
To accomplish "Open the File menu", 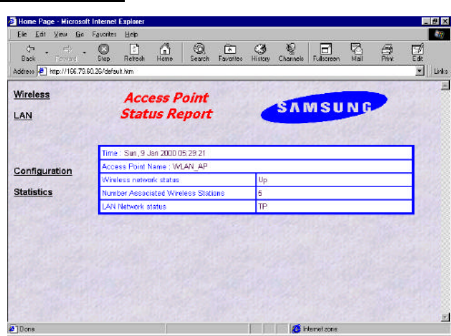I will (22, 35).
